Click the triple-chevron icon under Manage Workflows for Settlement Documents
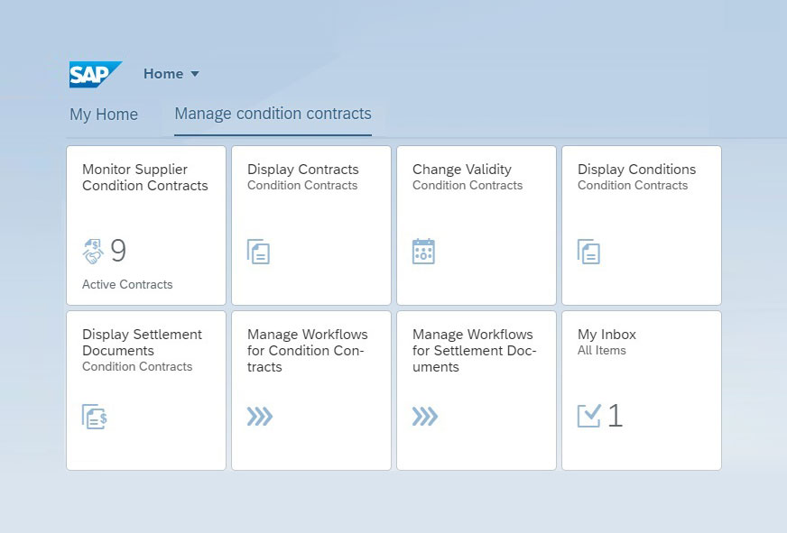Image resolution: width=787 pixels, height=533 pixels. [x=424, y=417]
